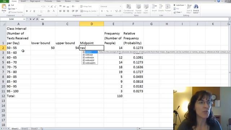Open Cell Styles gallery
231x130 pixels.
(x=146, y=9)
